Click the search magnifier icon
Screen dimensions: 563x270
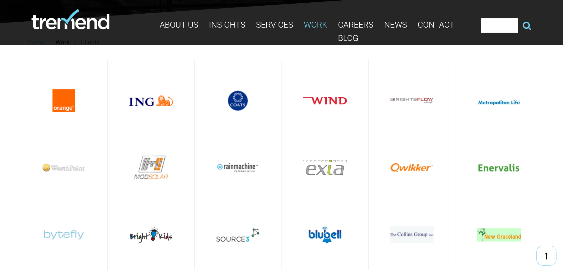(527, 26)
